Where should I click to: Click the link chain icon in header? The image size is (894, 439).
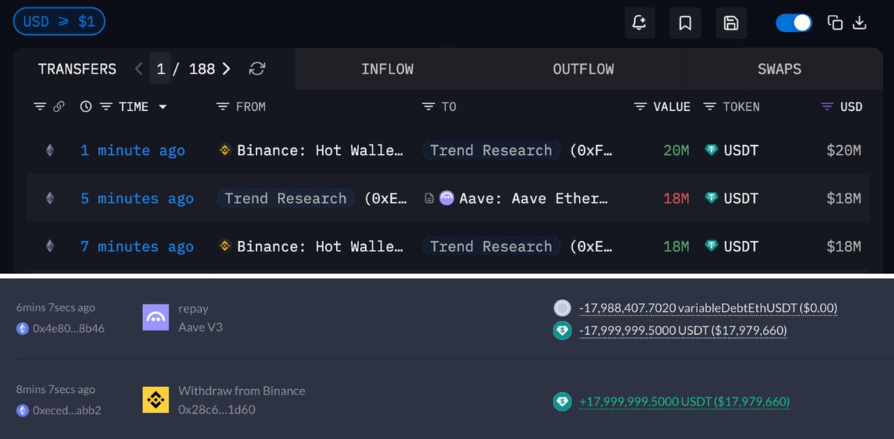(x=58, y=107)
